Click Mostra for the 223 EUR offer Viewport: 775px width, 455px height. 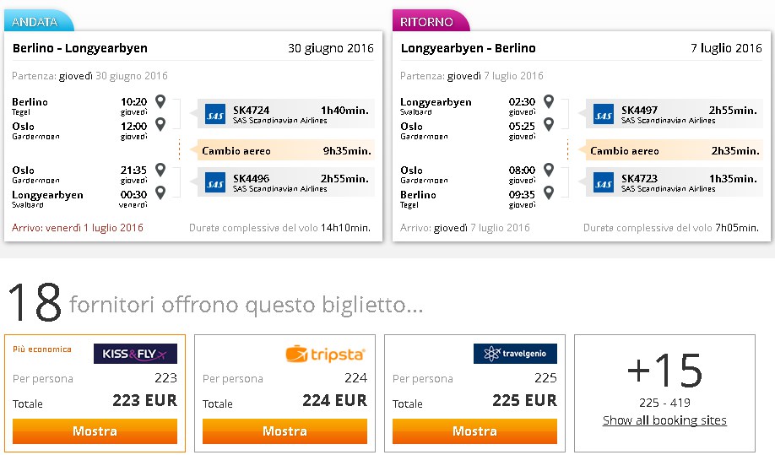95,431
